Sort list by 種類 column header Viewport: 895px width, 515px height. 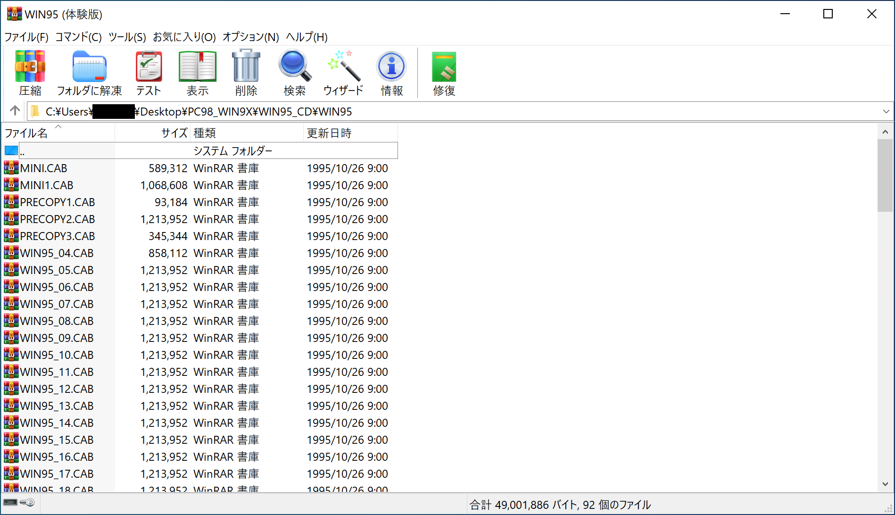coord(247,133)
